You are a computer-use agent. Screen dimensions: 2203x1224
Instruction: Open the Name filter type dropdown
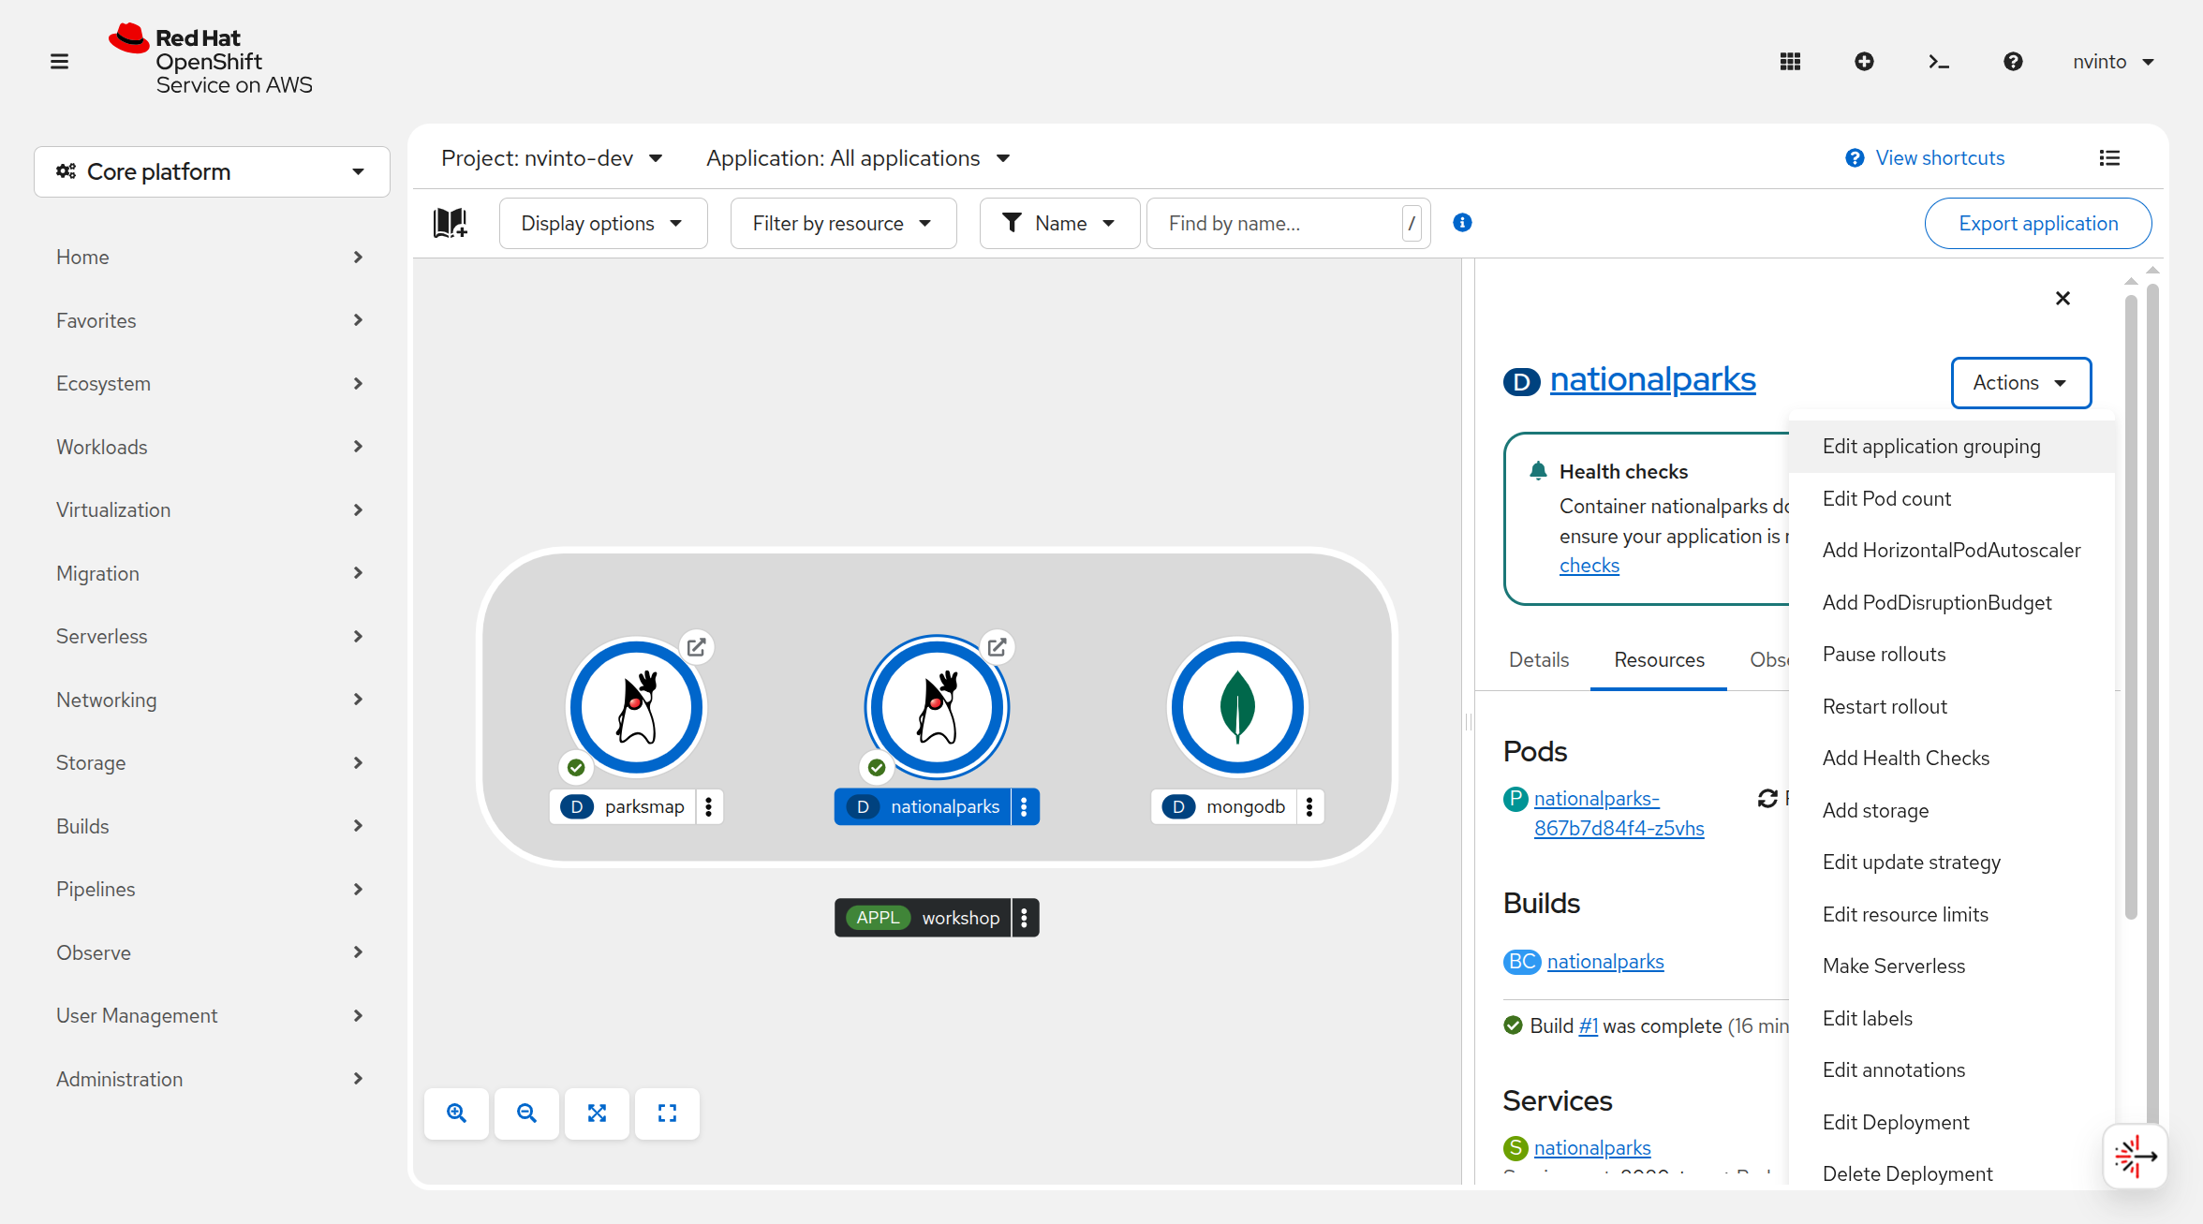(1059, 224)
